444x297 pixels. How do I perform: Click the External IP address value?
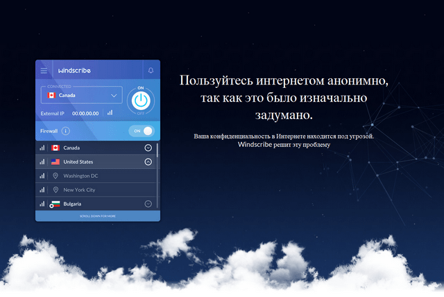[86, 113]
